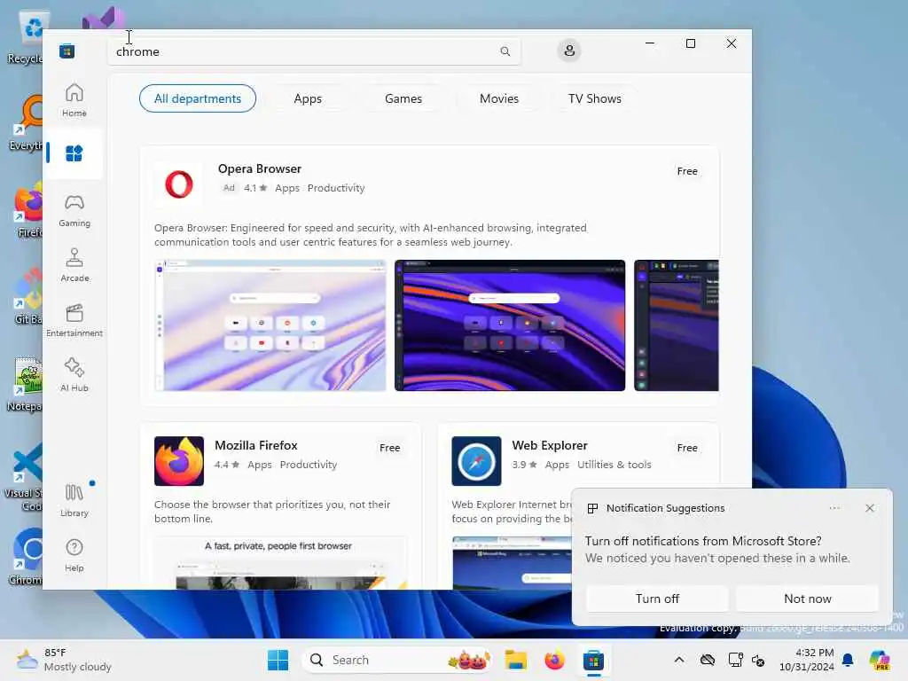Click the taskbar Search box

coord(397,660)
